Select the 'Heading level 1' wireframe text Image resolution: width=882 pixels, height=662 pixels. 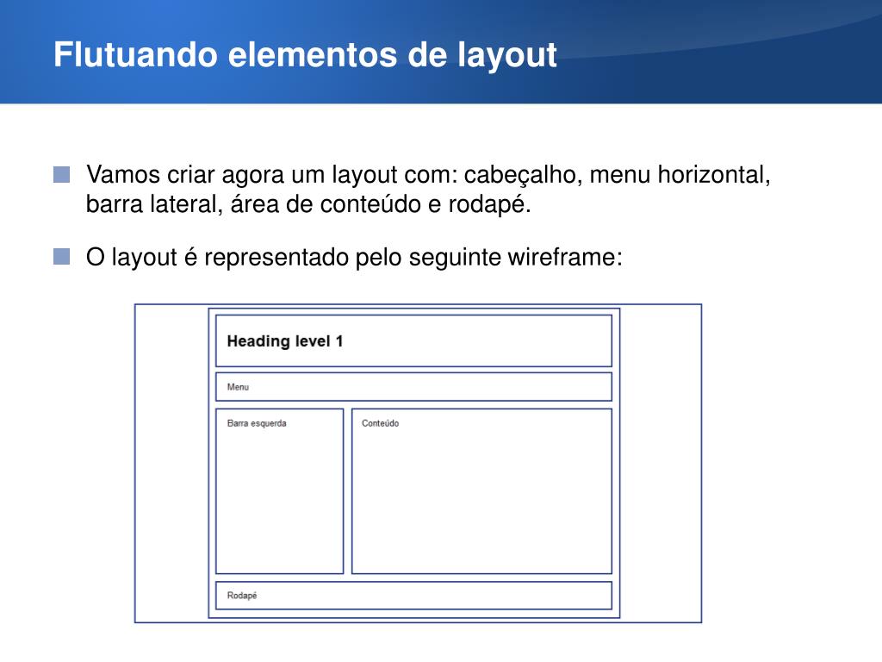click(x=284, y=341)
